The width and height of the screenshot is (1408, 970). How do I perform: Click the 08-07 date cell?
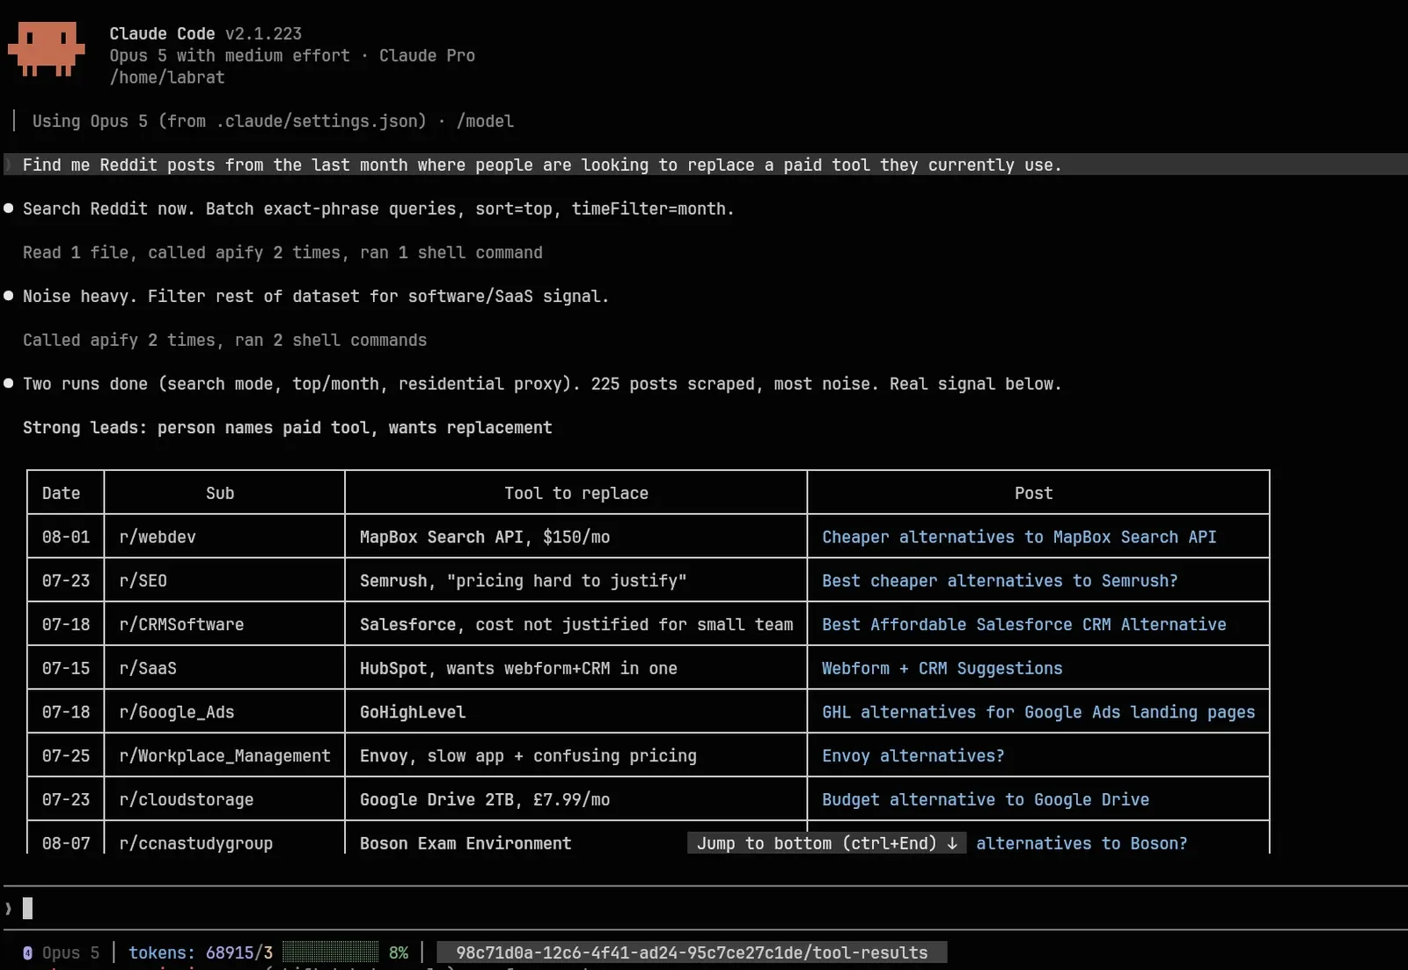tap(66, 843)
